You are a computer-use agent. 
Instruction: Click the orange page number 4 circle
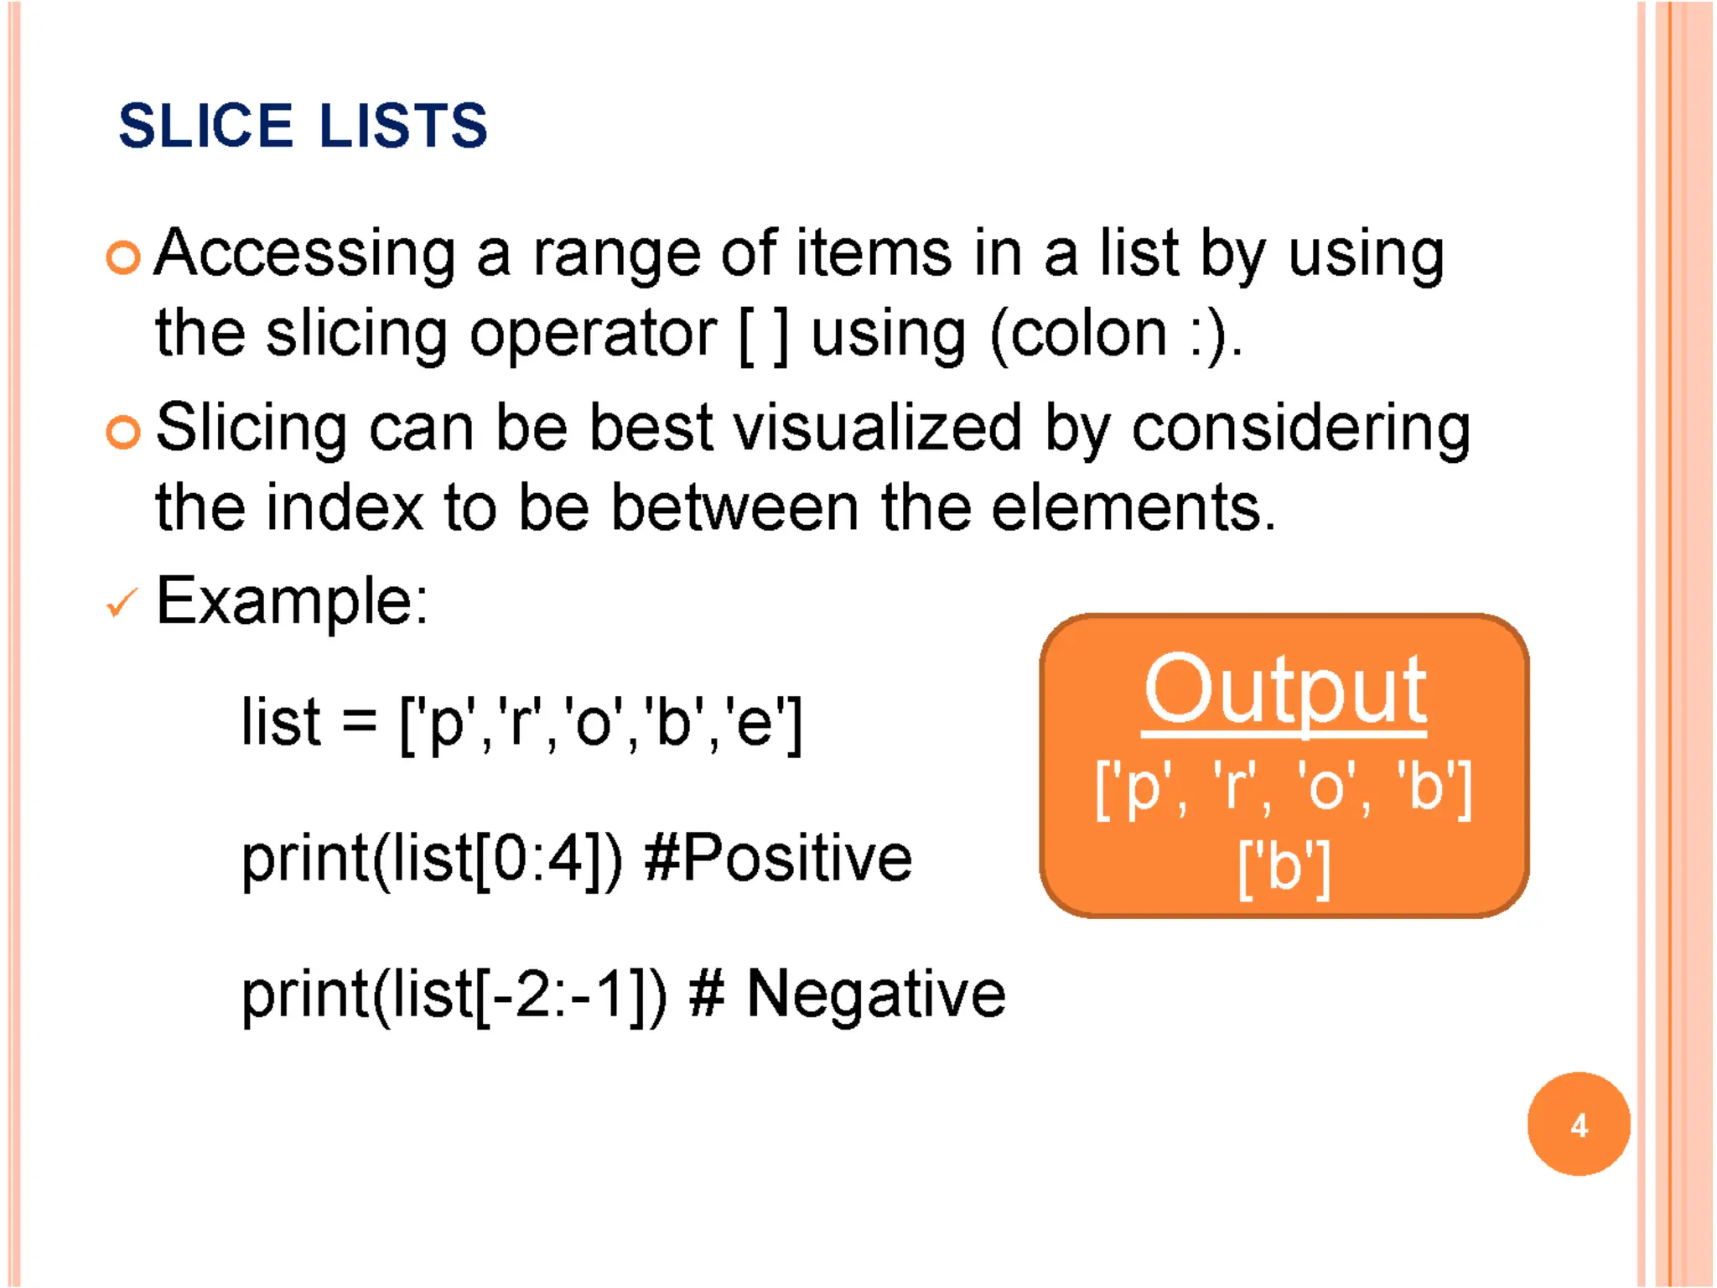pyautogui.click(x=1578, y=1124)
